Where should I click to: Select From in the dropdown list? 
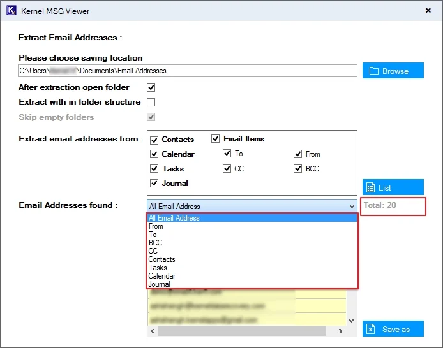pyautogui.click(x=252, y=226)
